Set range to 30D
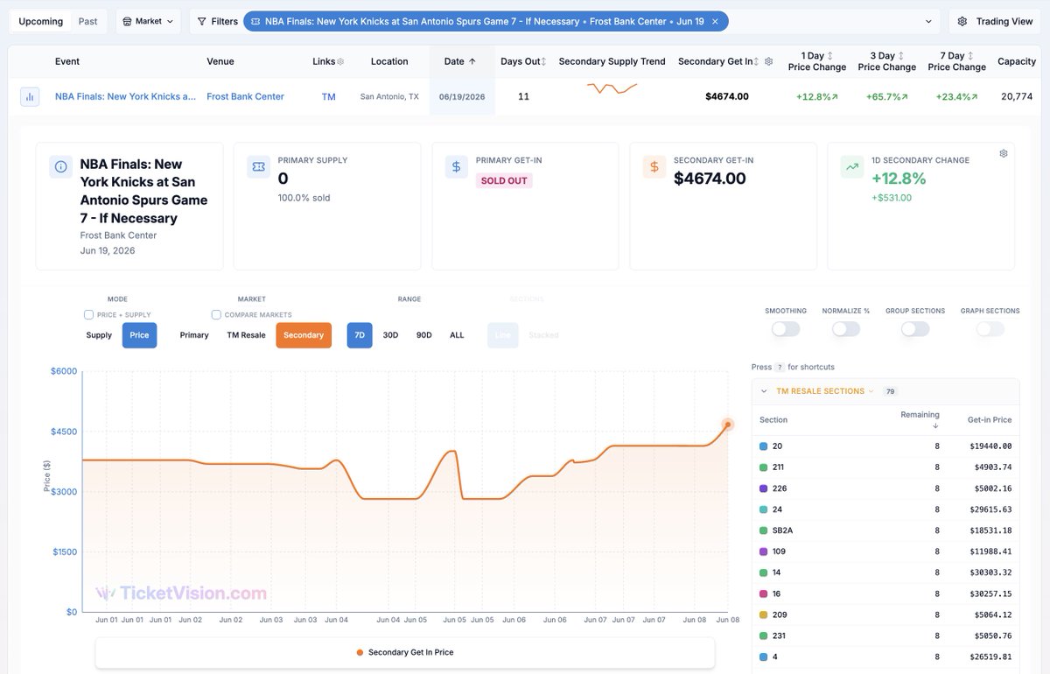 pos(390,335)
